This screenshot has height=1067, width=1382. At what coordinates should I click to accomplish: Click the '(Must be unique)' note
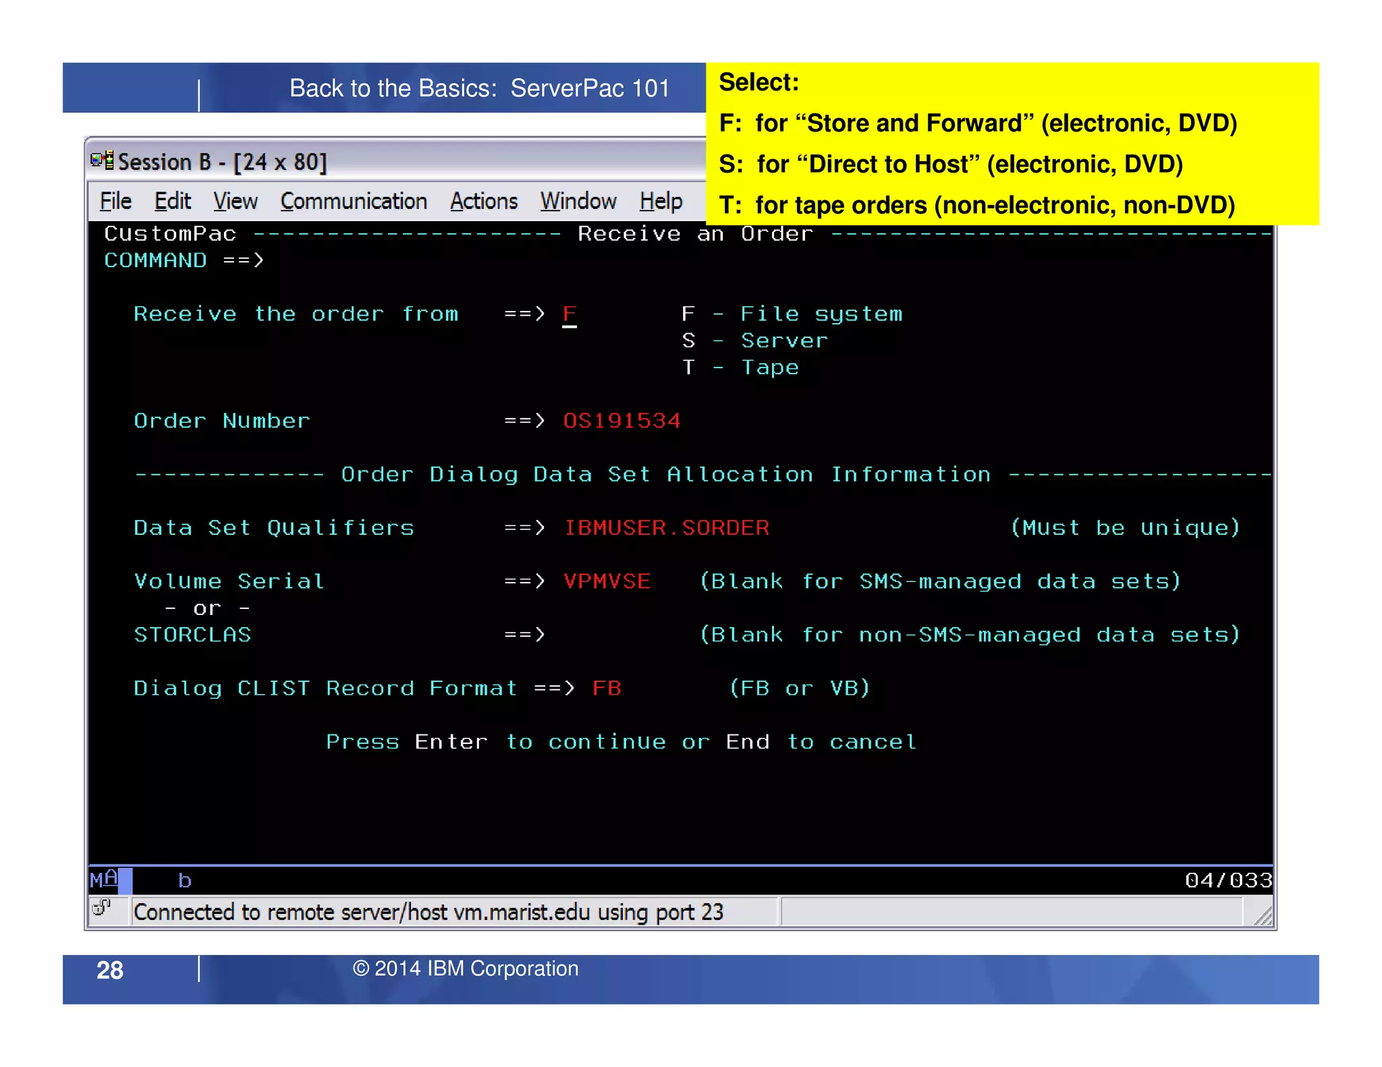pyautogui.click(x=1125, y=527)
